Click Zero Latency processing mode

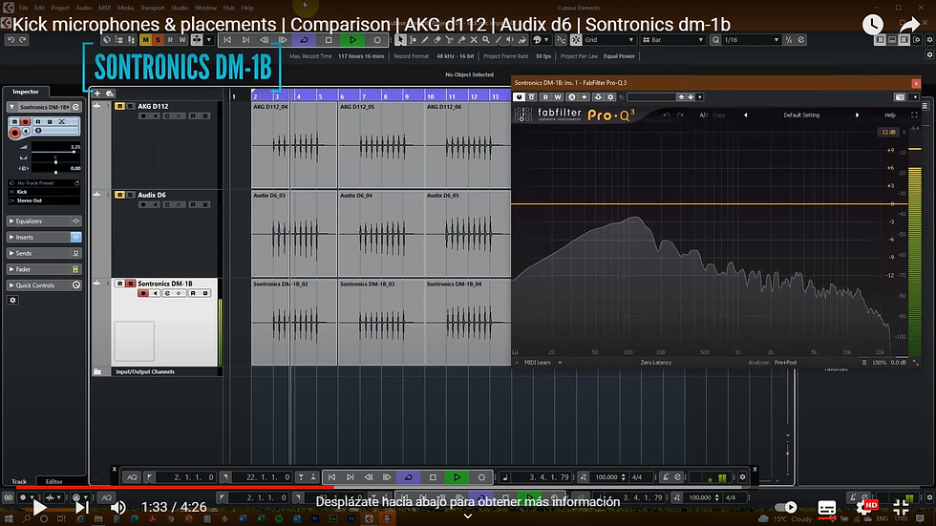(655, 363)
